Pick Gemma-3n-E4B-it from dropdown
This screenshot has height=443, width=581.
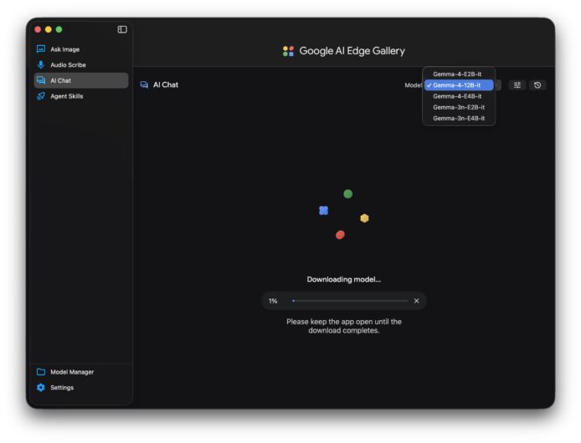pyautogui.click(x=459, y=119)
